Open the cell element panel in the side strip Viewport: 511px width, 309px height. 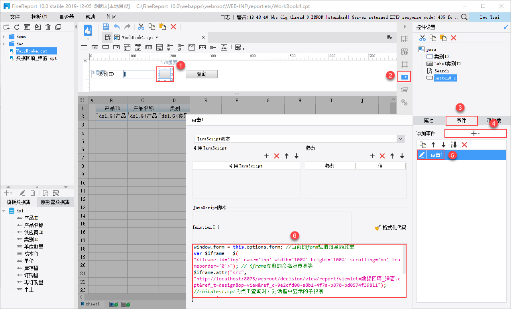tap(405, 39)
